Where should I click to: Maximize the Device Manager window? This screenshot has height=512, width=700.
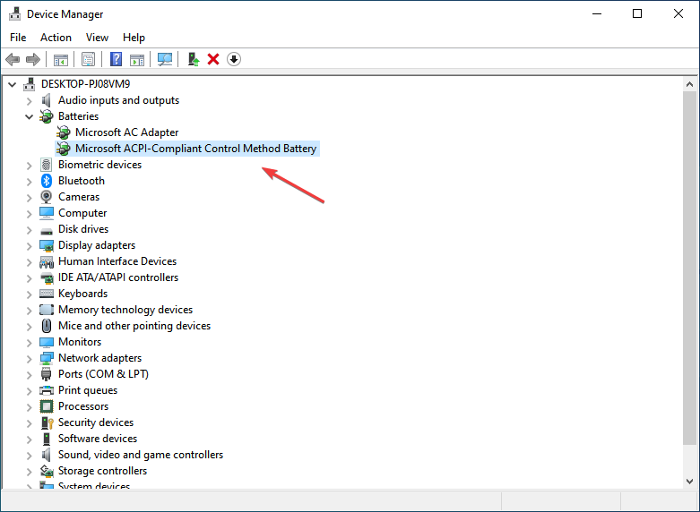tap(637, 13)
